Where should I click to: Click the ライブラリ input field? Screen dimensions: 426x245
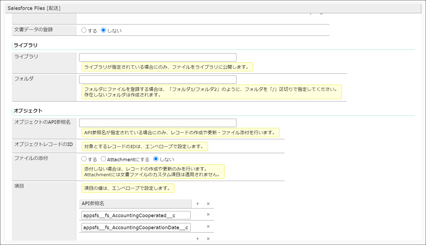click(158, 57)
